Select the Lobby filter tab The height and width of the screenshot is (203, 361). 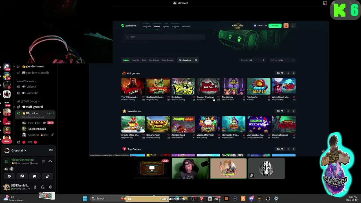click(126, 60)
